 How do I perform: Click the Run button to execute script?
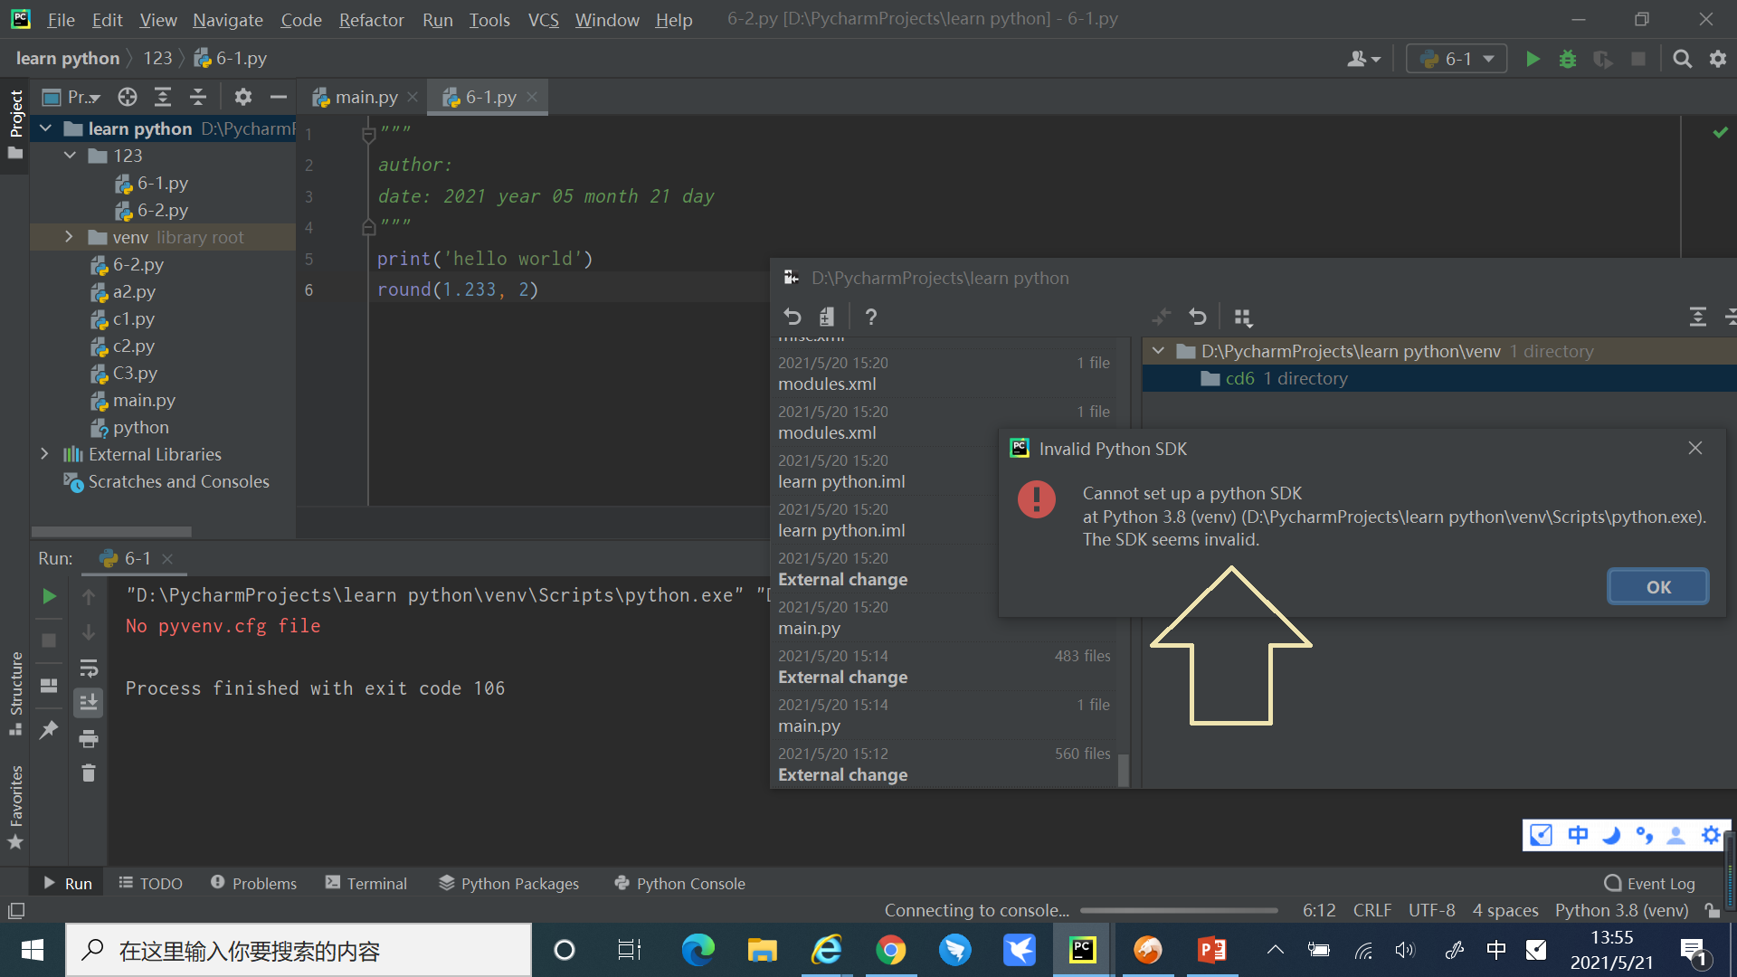(1532, 57)
